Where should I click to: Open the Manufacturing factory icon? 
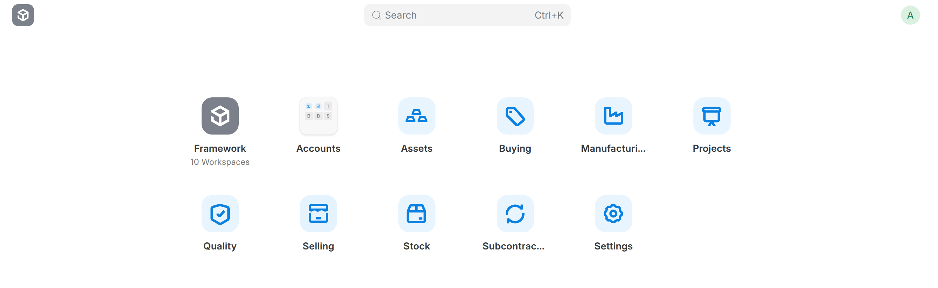[x=613, y=116]
